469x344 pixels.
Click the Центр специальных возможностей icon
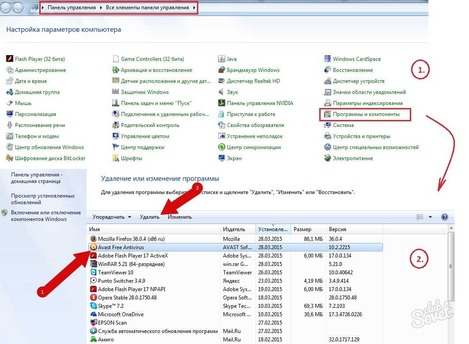coord(328,147)
